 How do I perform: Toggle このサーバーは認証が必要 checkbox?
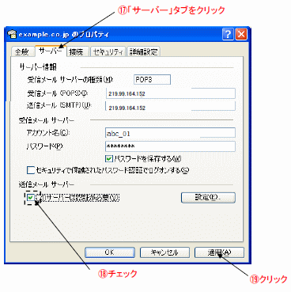[x=31, y=197]
